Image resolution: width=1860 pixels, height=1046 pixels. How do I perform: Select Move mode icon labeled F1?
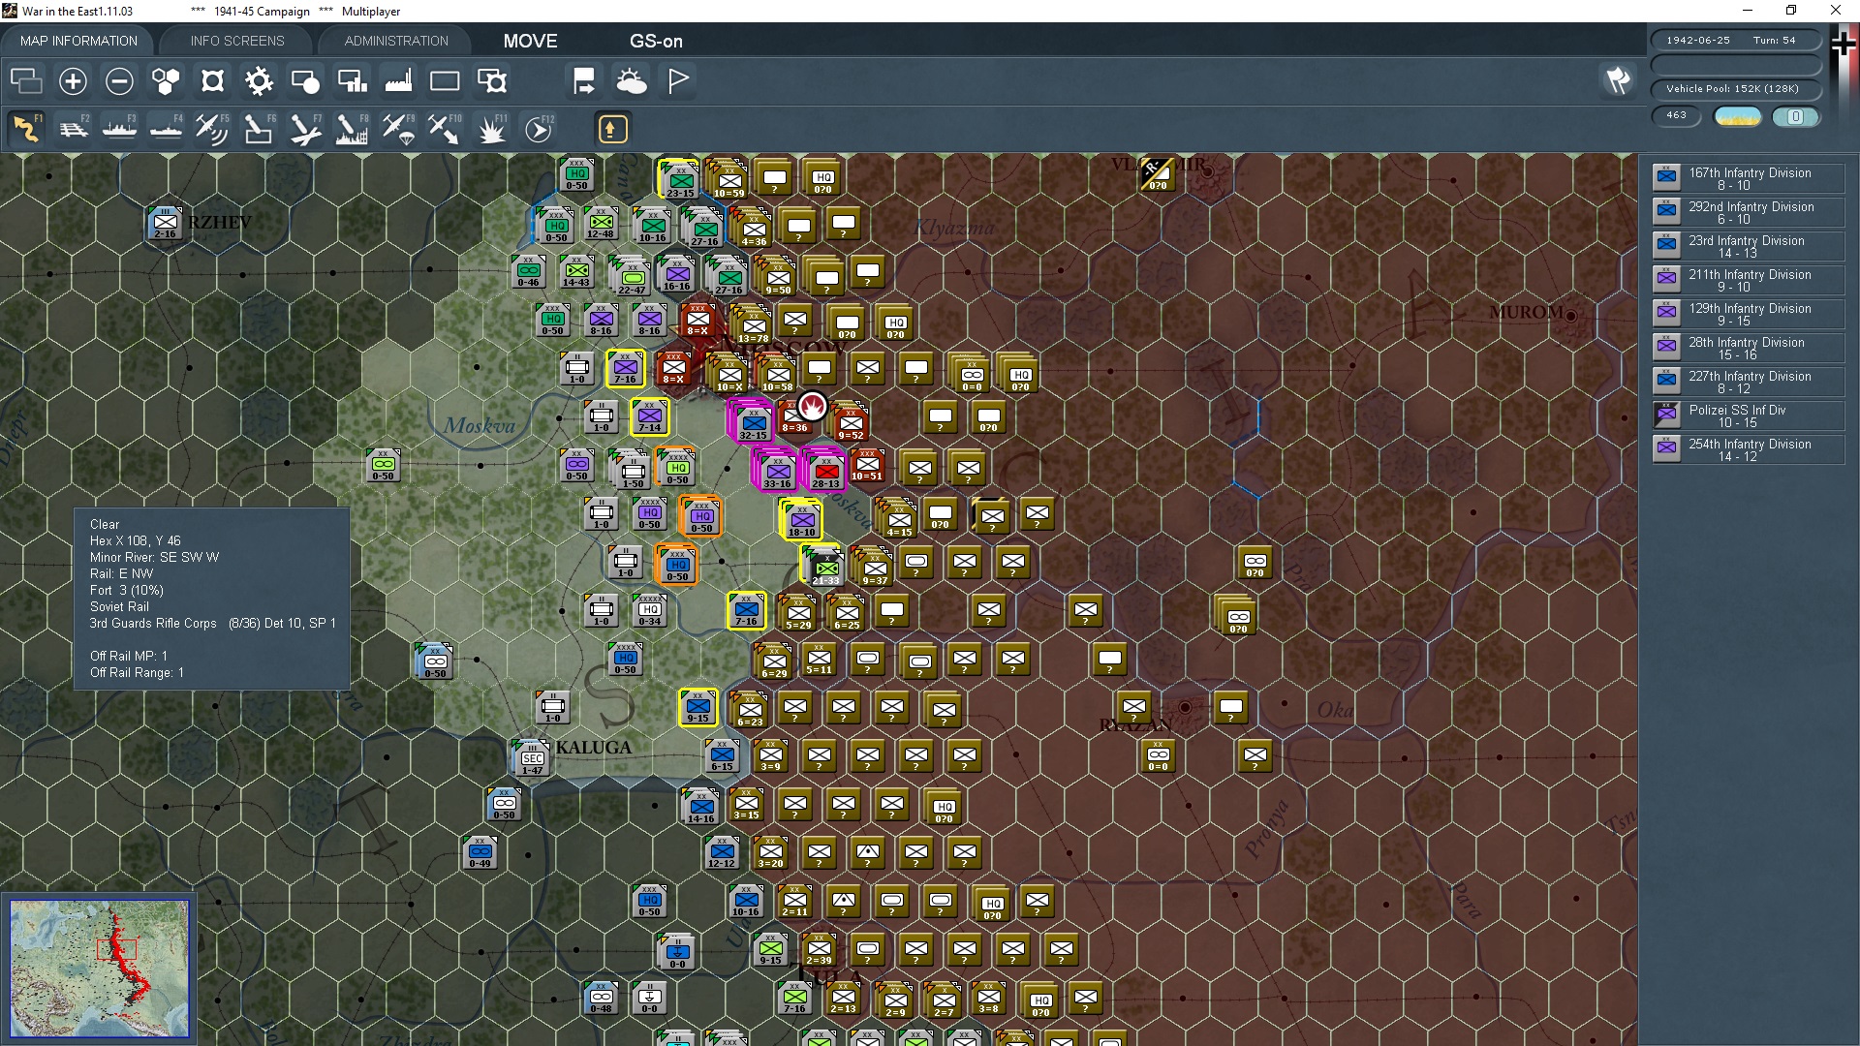[x=26, y=129]
